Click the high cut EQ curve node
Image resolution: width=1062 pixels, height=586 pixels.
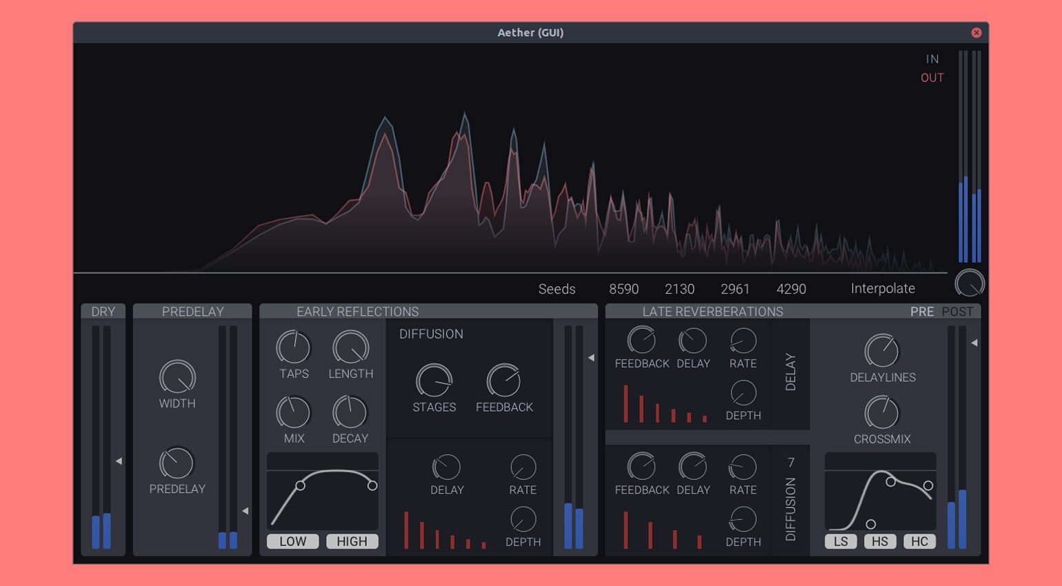tap(928, 485)
